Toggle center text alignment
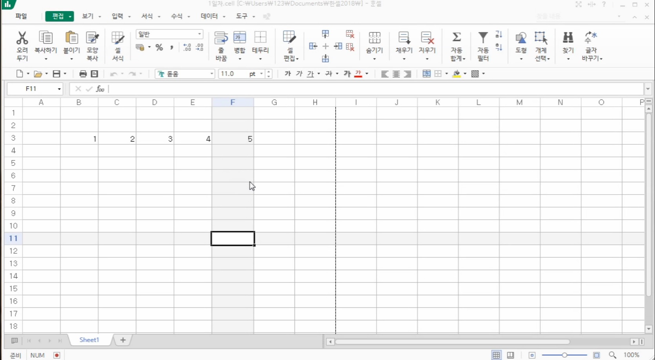 (x=396, y=74)
